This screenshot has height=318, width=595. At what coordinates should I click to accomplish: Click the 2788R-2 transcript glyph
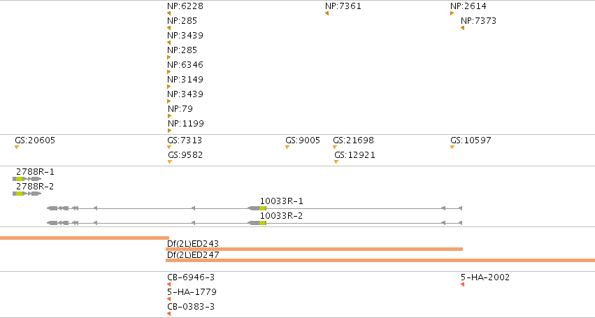tap(27, 194)
